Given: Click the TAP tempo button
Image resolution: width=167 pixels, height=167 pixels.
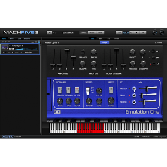Looking at the screenshot, I should (x=119, y=33).
